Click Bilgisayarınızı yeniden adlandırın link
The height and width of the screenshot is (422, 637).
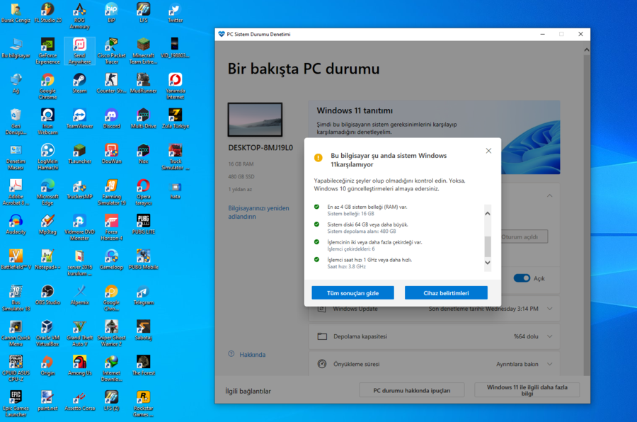tap(258, 212)
